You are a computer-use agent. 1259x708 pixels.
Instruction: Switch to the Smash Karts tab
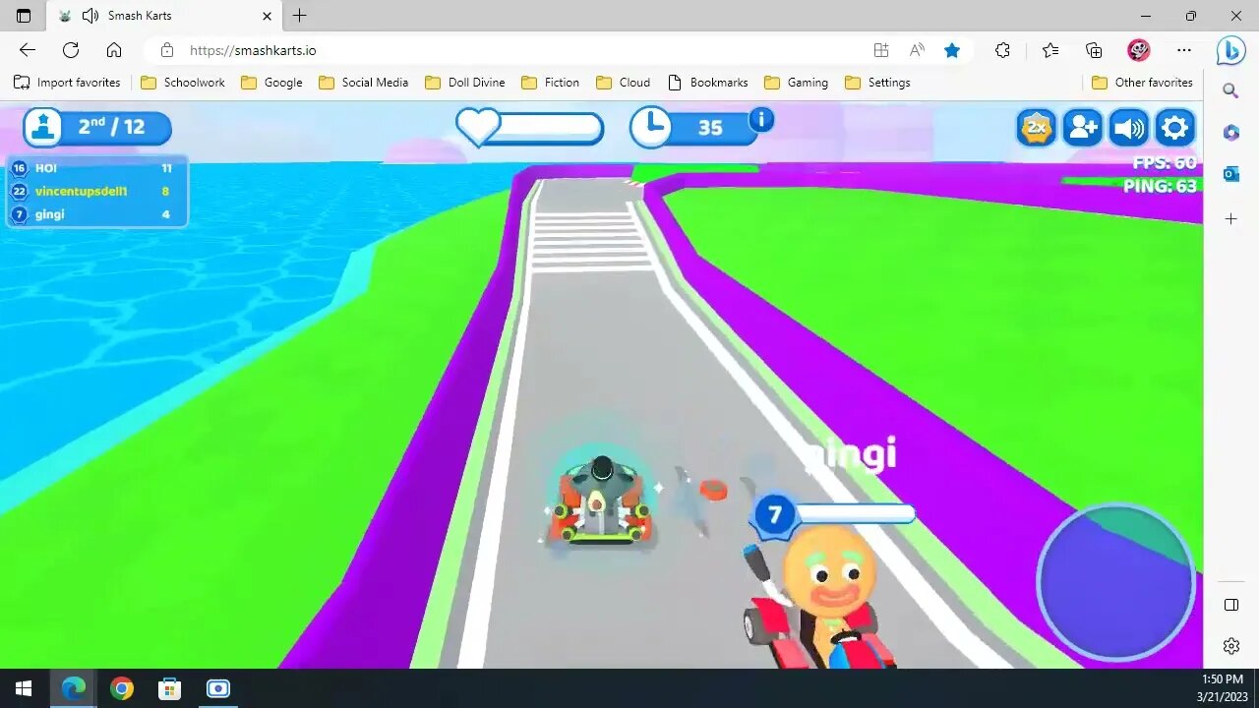pyautogui.click(x=164, y=16)
